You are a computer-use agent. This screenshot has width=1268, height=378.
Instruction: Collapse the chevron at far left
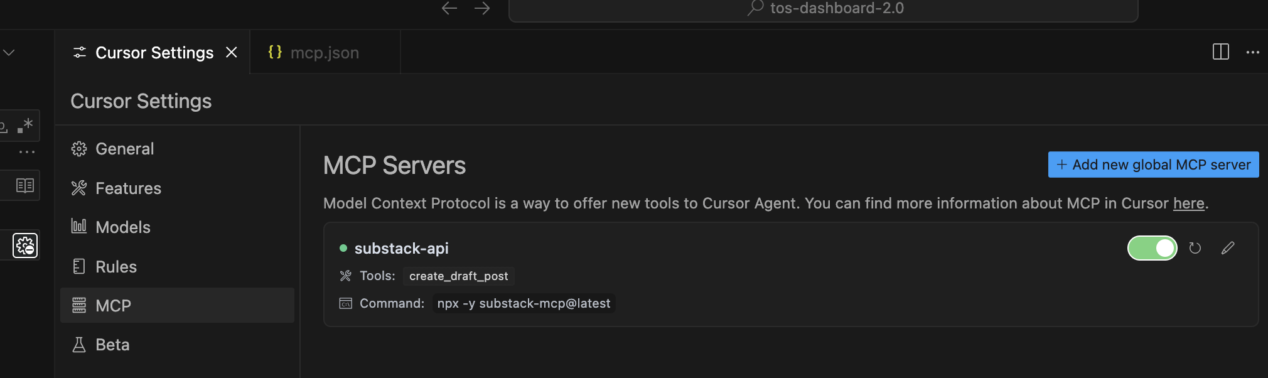[9, 52]
